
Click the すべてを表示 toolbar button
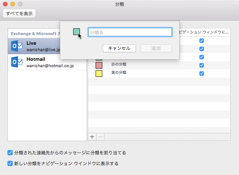[x=19, y=13]
